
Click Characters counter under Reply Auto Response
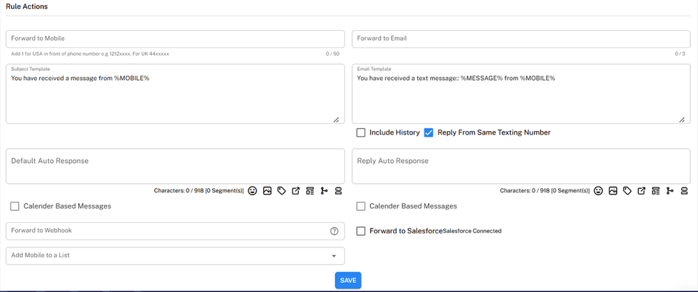click(545, 191)
